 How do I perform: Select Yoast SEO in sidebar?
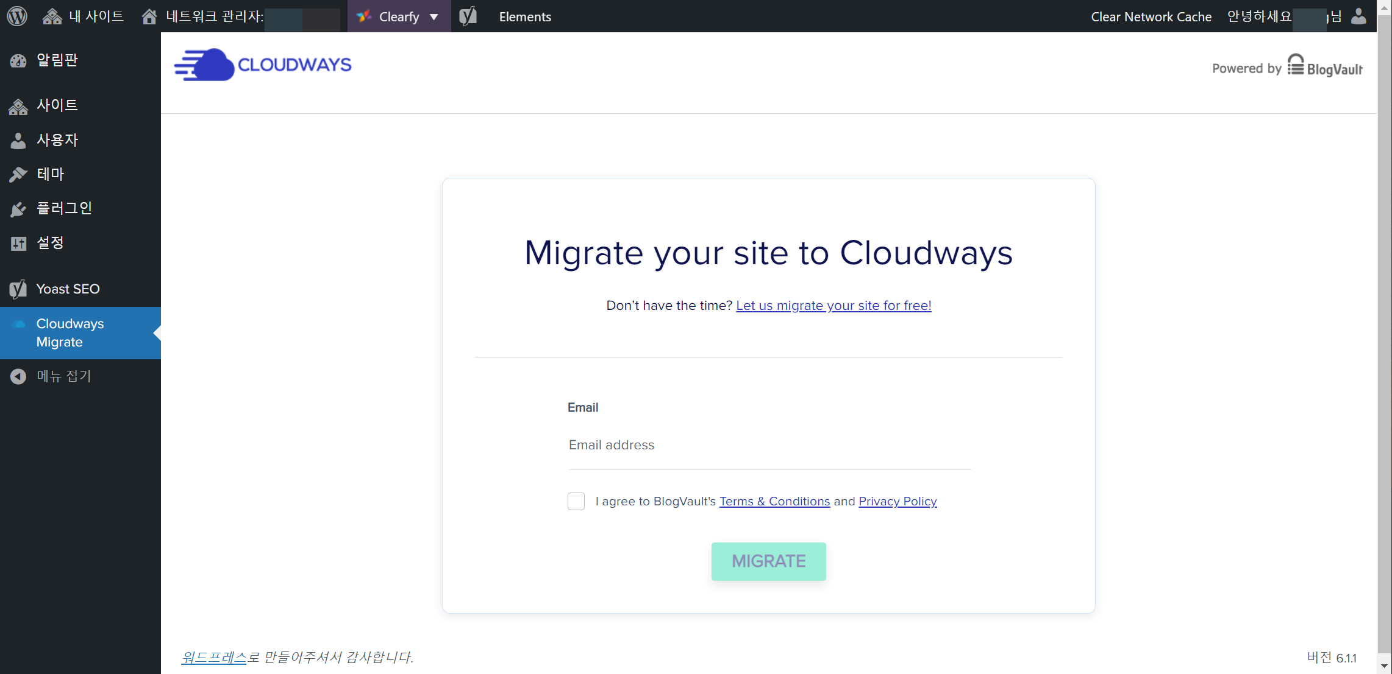(x=68, y=289)
